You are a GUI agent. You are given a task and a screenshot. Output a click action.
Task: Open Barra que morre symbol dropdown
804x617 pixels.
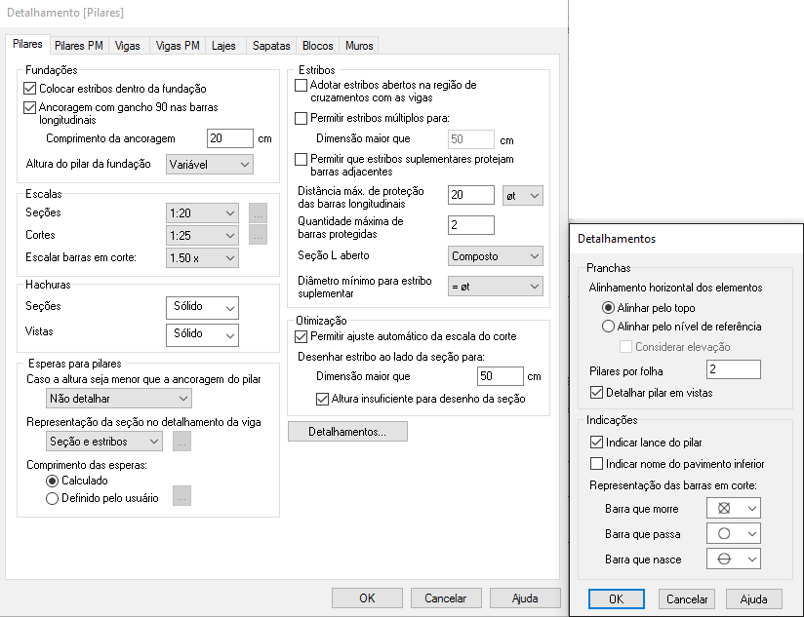(733, 508)
